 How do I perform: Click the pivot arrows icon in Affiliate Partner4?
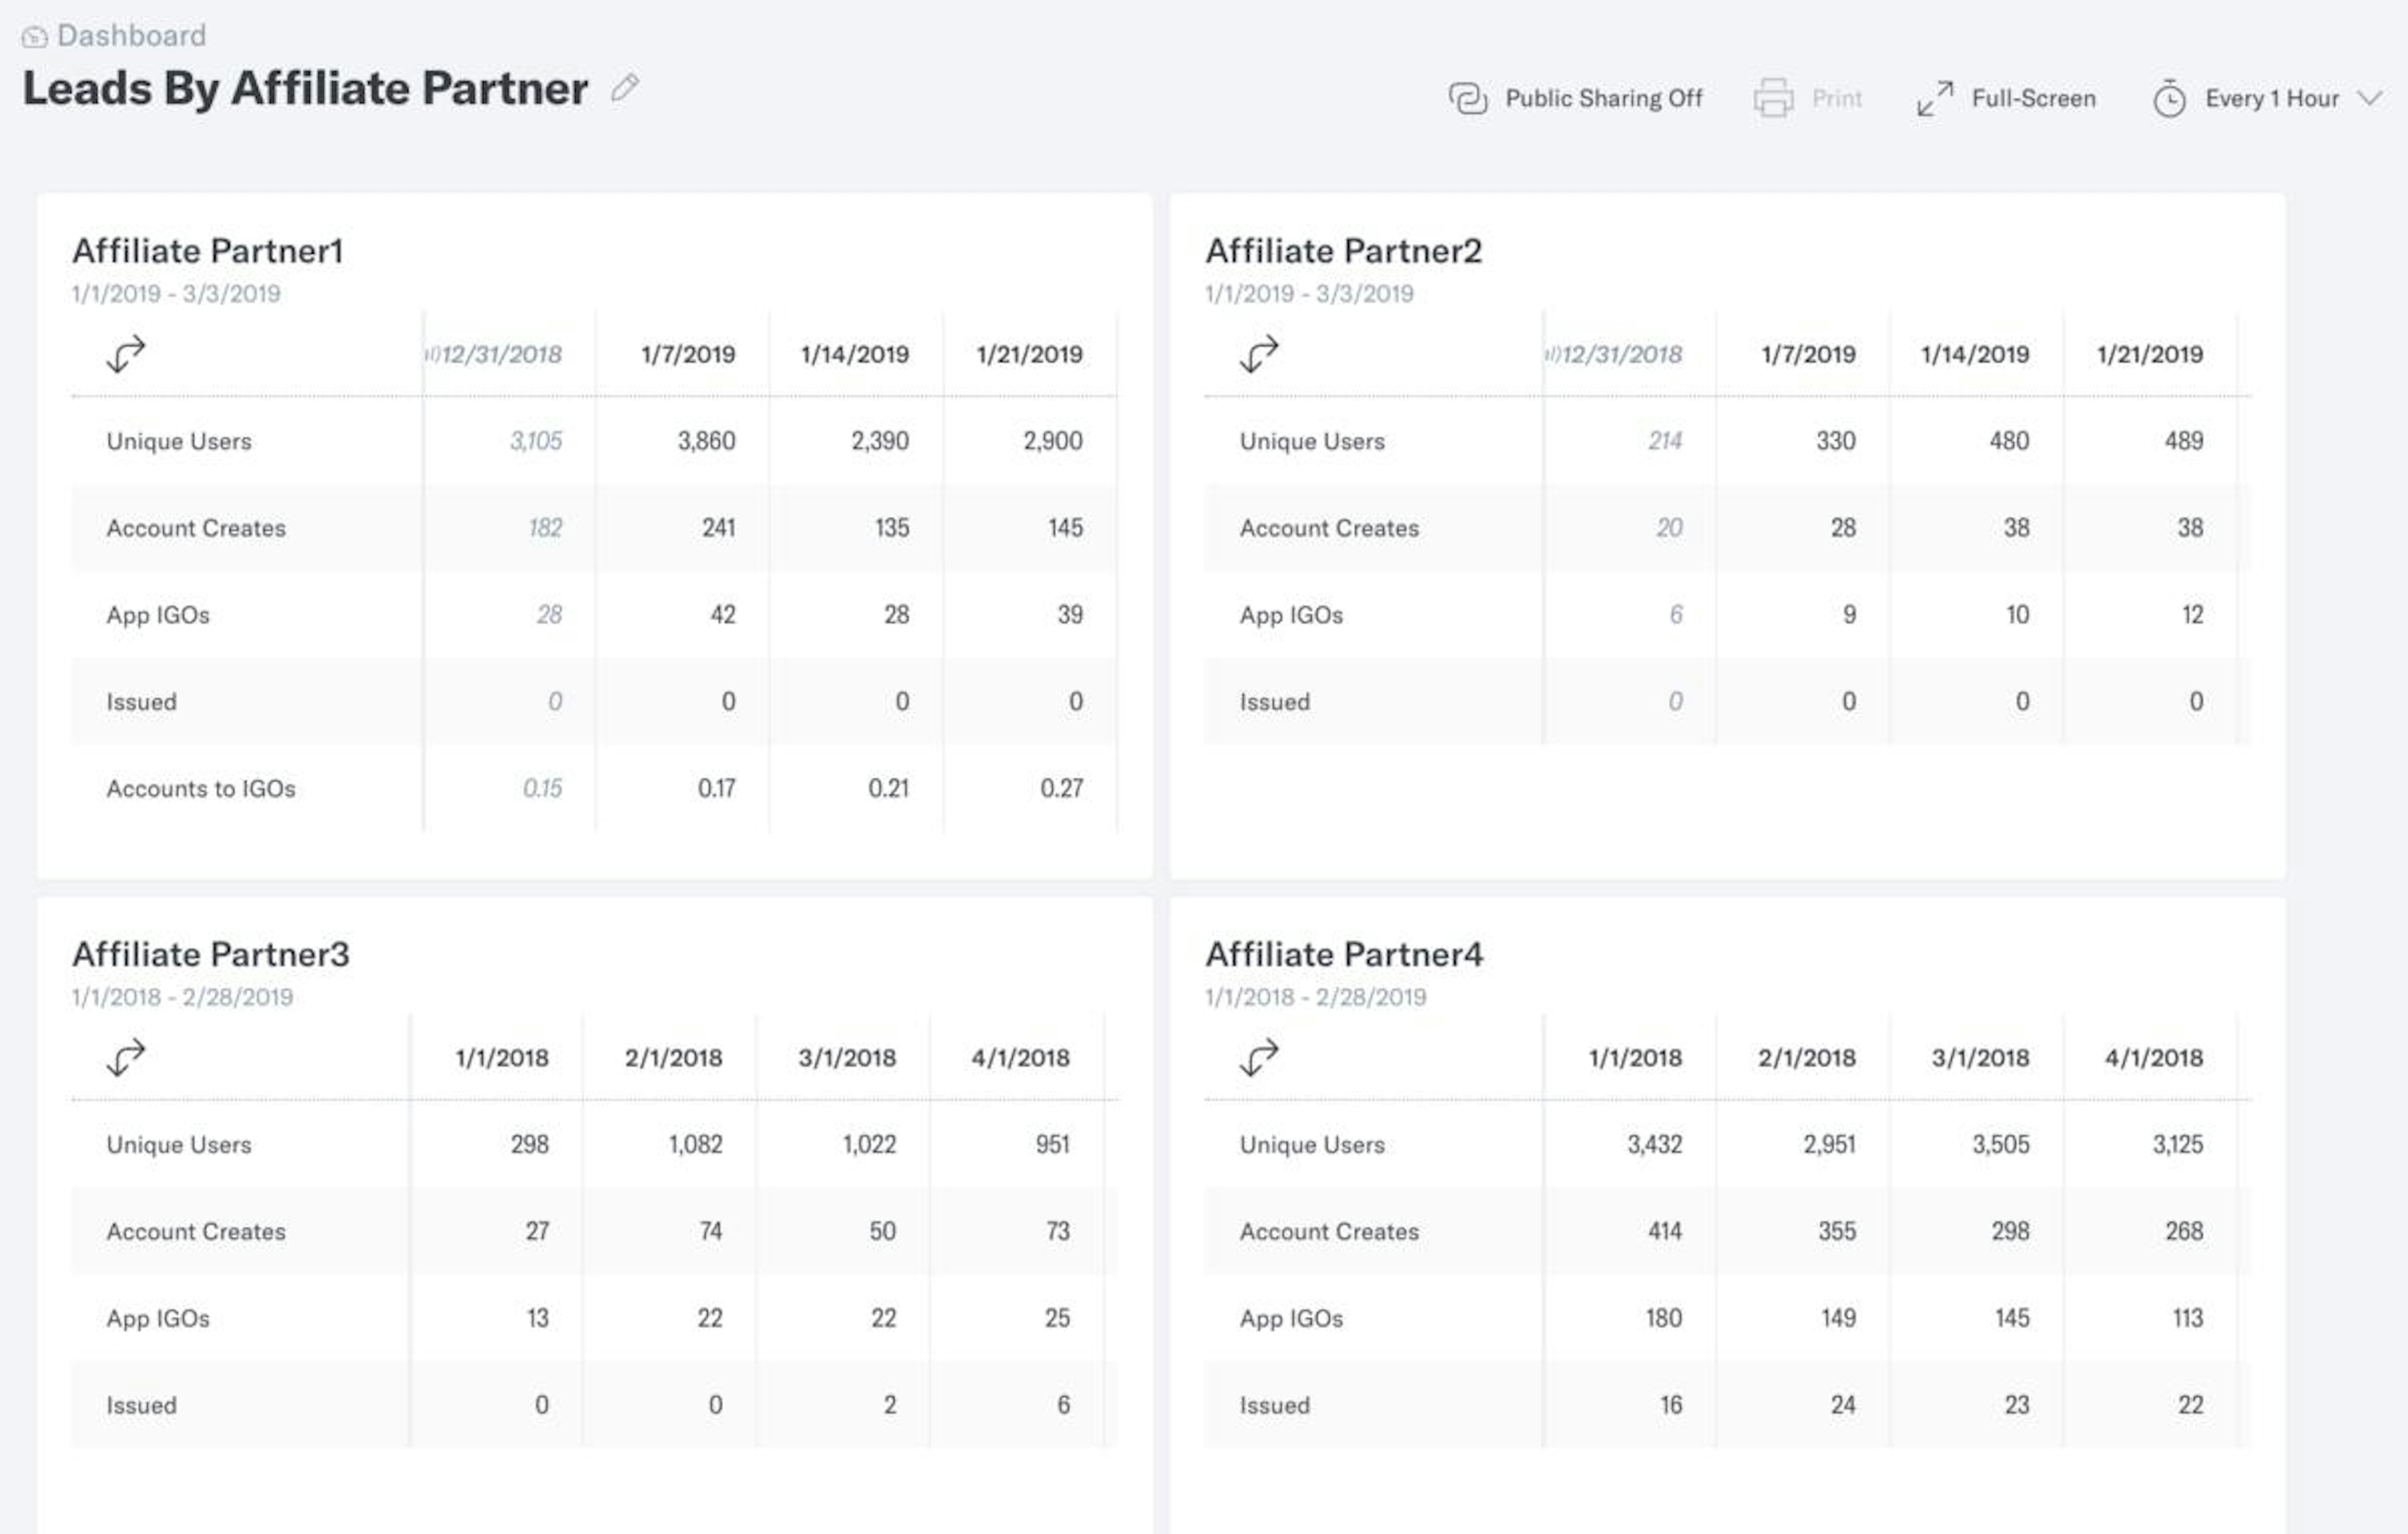1259,1057
